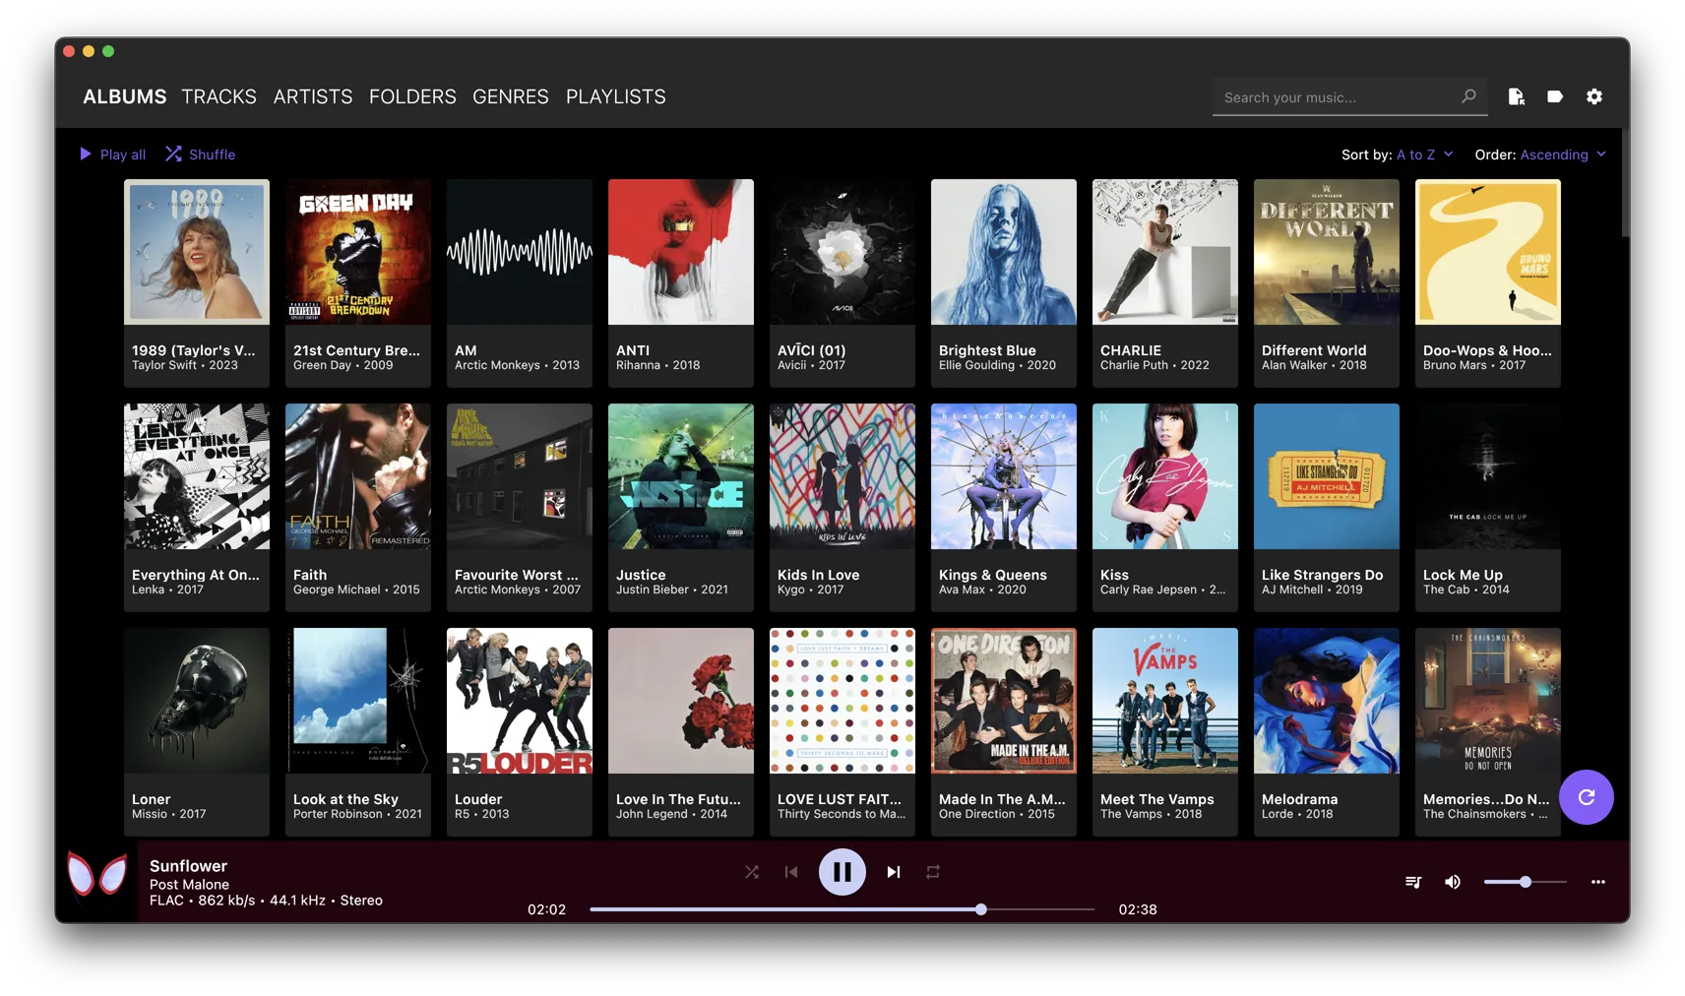The width and height of the screenshot is (1685, 996).
Task: Open the settings gear icon
Action: [x=1593, y=96]
